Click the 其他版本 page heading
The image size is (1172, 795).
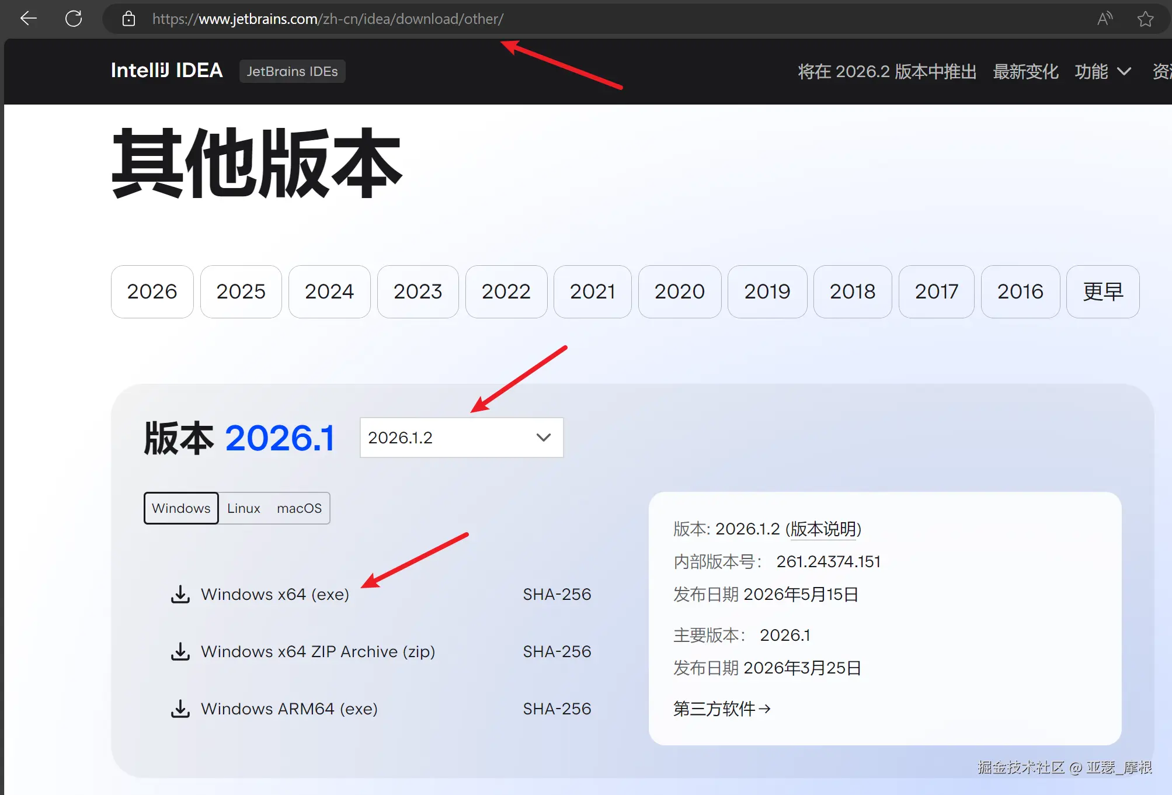pos(256,163)
